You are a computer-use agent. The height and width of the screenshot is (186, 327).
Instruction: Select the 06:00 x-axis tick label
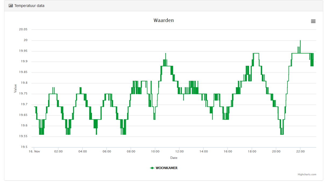coord(107,151)
